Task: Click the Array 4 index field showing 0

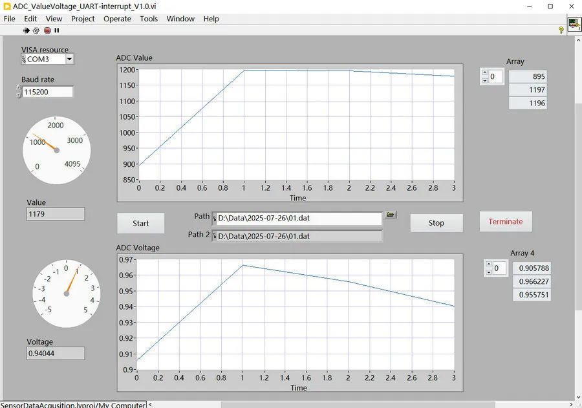Action: (500, 268)
